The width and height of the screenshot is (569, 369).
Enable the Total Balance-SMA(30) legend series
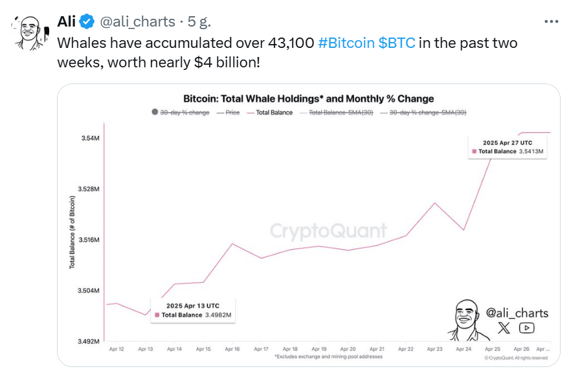coord(339,112)
